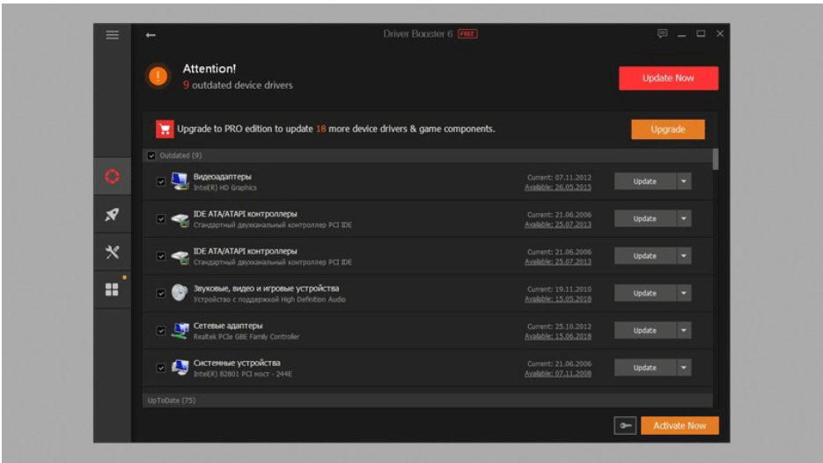This screenshot has height=463, width=823.
Task: Open the hamburger menu icon
Action: click(x=112, y=34)
